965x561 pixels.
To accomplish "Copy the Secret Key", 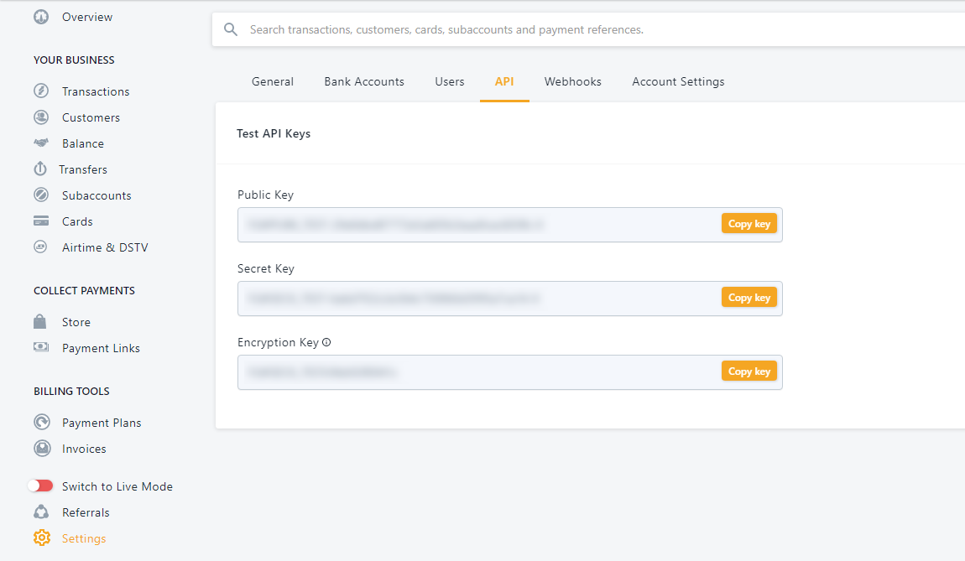I will 749,298.
